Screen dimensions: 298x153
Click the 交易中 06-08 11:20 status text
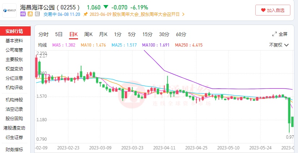[62, 14]
